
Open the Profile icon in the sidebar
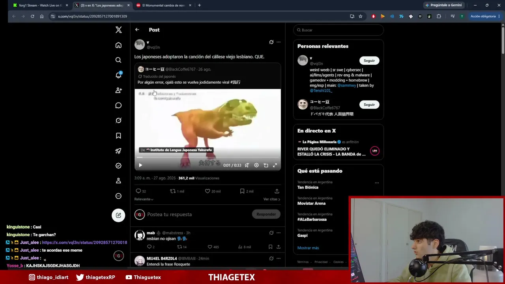pyautogui.click(x=118, y=181)
